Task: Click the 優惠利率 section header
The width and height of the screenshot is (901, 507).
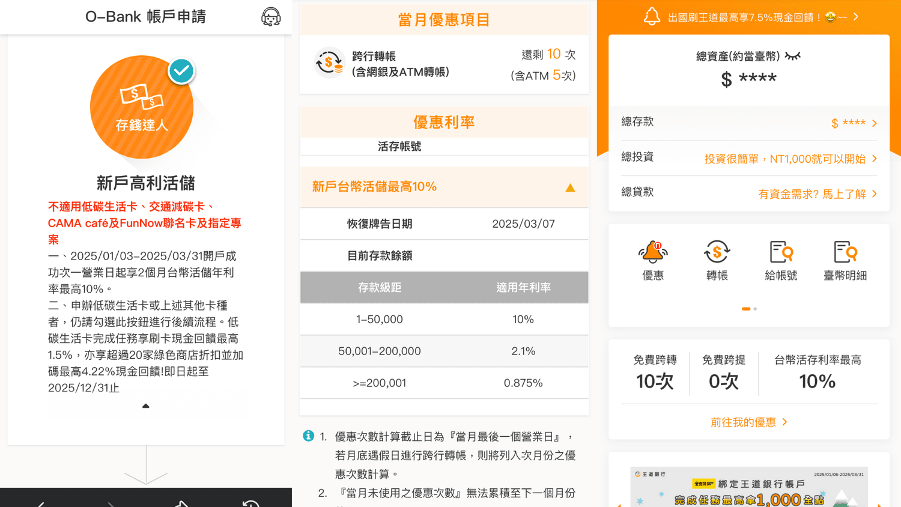Action: (x=444, y=122)
